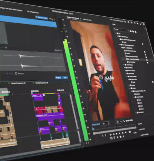Click the last blue button below the waveform
This screenshot has height=161, width=154.
(65, 78)
